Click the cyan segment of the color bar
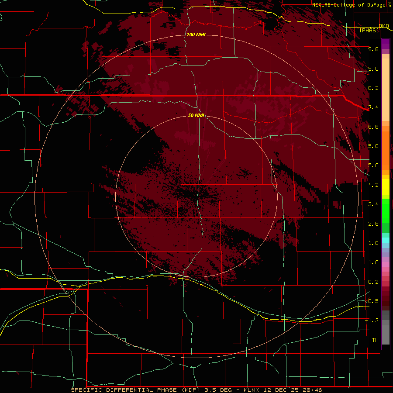Screen dimensions: 393x393 click(x=386, y=240)
